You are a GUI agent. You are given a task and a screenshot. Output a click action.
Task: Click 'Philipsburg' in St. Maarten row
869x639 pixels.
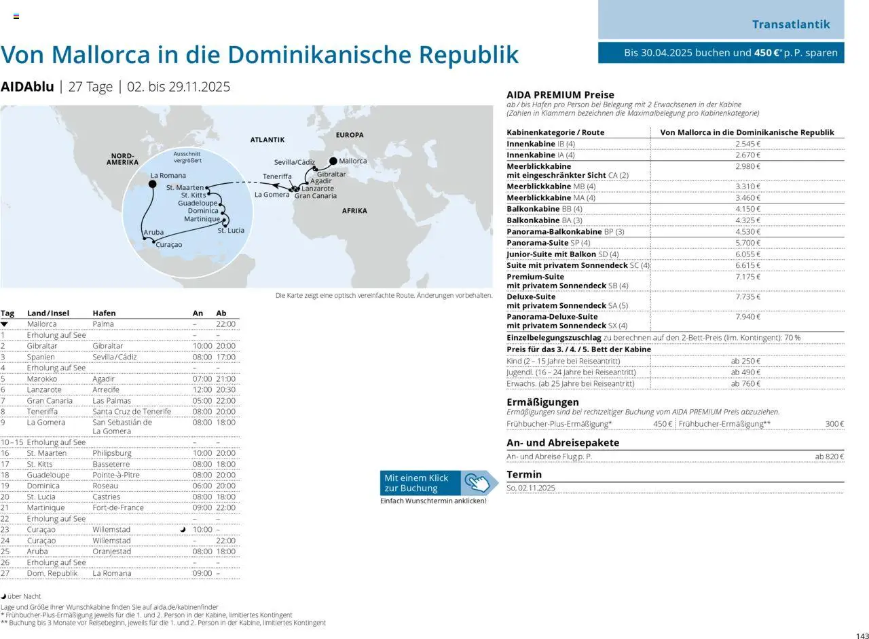(x=112, y=453)
